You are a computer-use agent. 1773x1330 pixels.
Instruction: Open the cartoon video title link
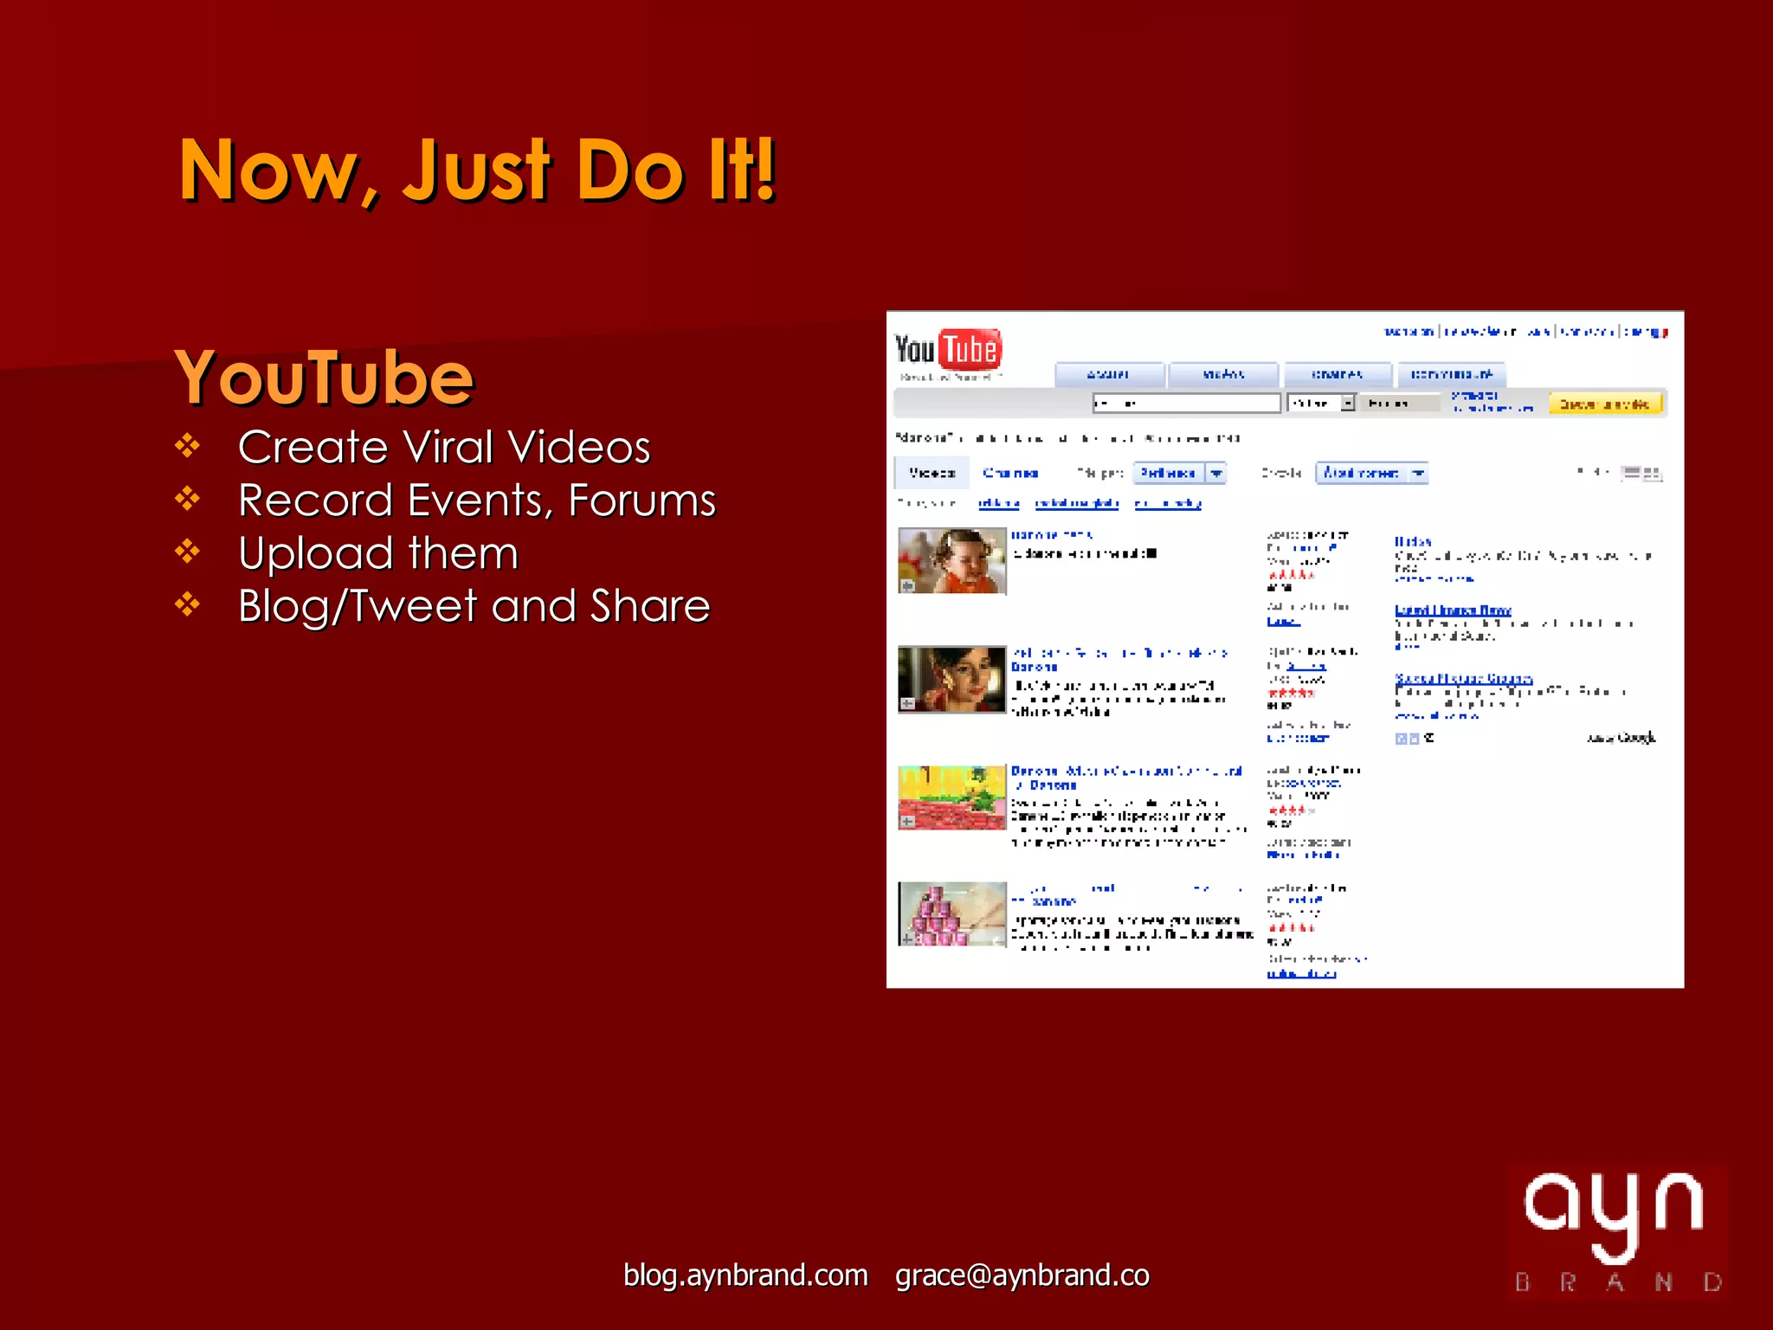(1126, 778)
